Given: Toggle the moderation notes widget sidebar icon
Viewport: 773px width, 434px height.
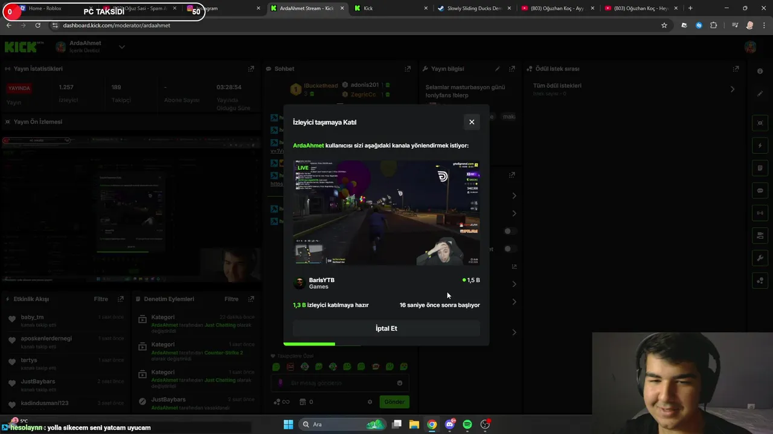Looking at the screenshot, I should pos(760,168).
